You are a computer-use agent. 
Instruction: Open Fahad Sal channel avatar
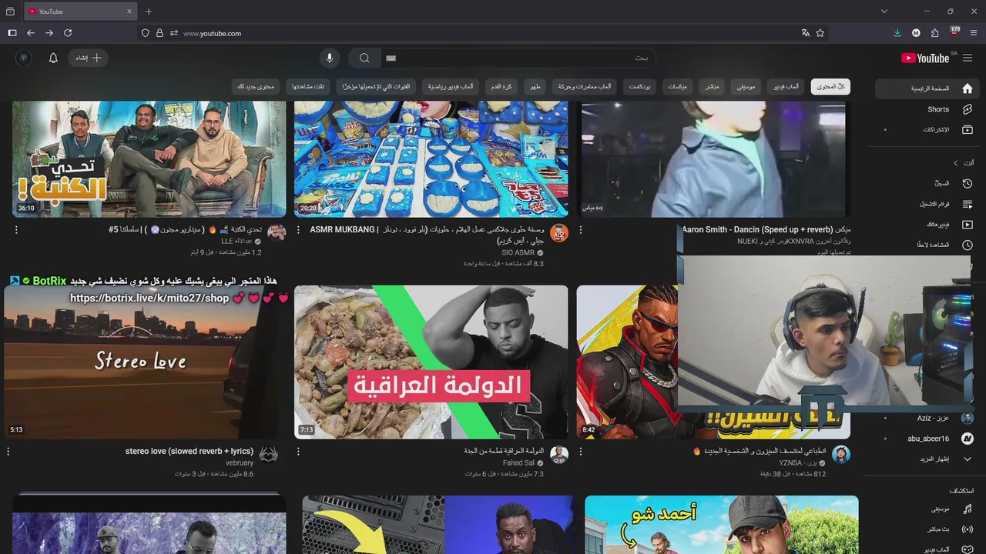click(558, 455)
